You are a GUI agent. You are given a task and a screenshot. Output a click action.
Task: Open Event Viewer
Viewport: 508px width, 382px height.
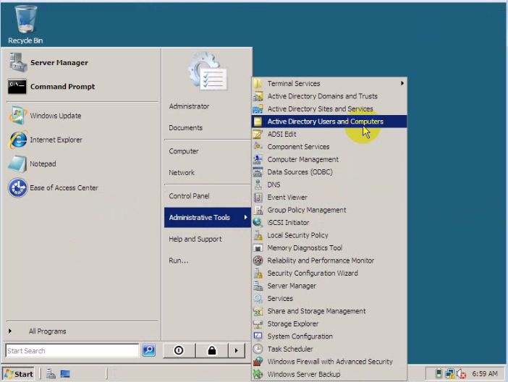329,198
